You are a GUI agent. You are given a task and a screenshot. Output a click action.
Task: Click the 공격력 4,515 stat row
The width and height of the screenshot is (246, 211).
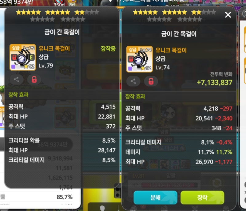tap(62, 107)
